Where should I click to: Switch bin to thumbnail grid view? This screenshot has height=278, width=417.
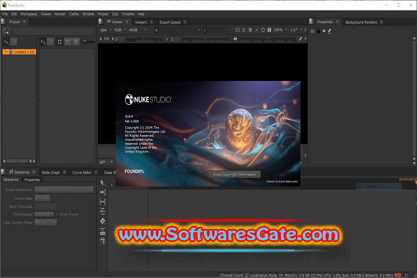(x=60, y=42)
